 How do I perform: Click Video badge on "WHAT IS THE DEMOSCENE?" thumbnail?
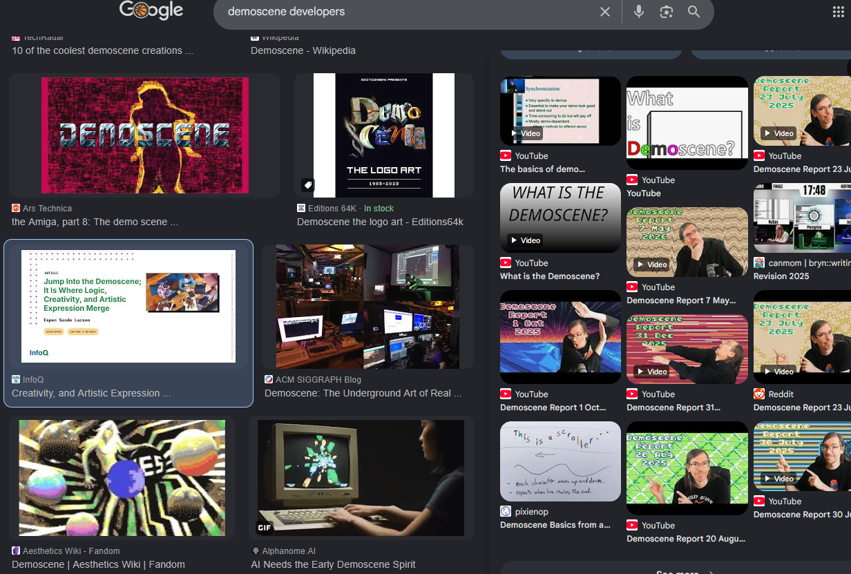click(525, 240)
